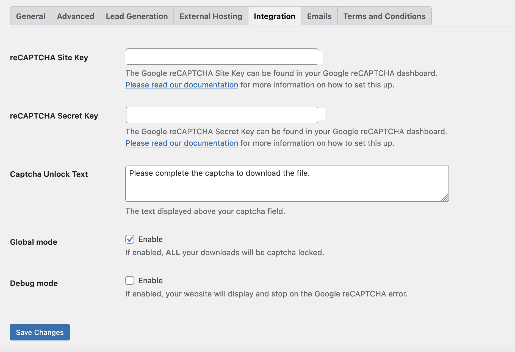Click the 'Global mode' label
515x352 pixels.
pyautogui.click(x=34, y=242)
